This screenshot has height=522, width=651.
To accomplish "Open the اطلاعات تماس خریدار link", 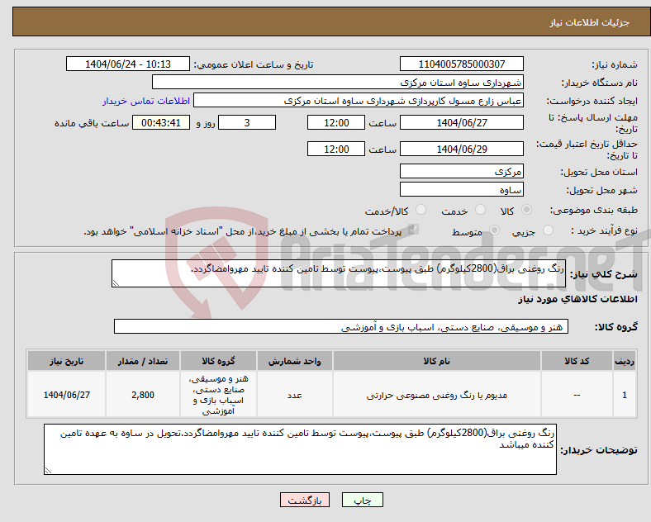I will point(146,101).
